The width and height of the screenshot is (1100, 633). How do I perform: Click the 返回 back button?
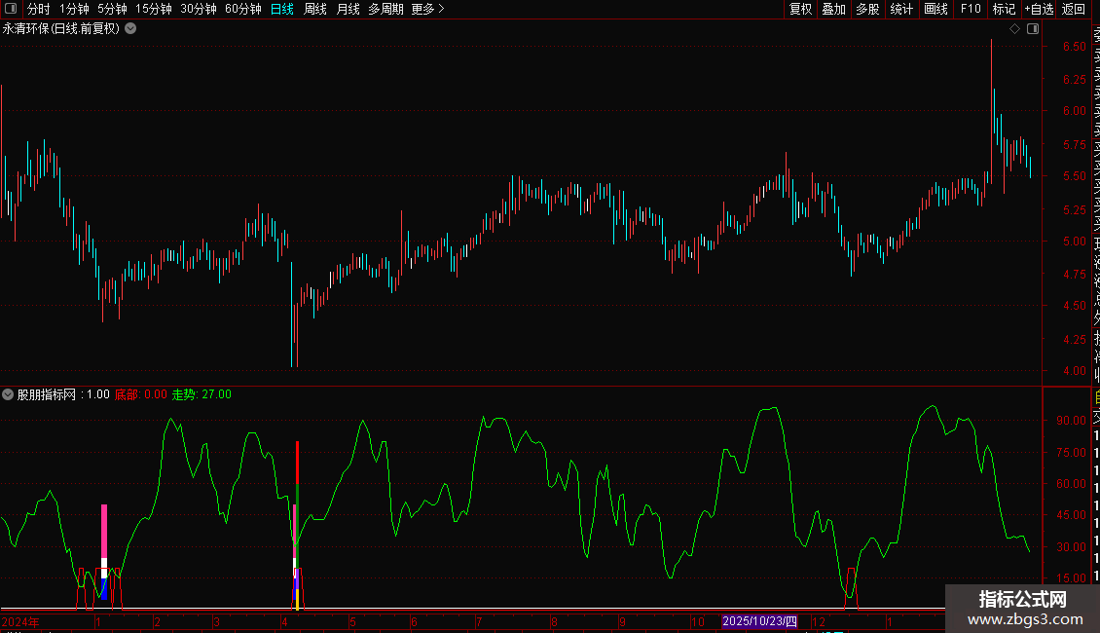click(x=1074, y=9)
